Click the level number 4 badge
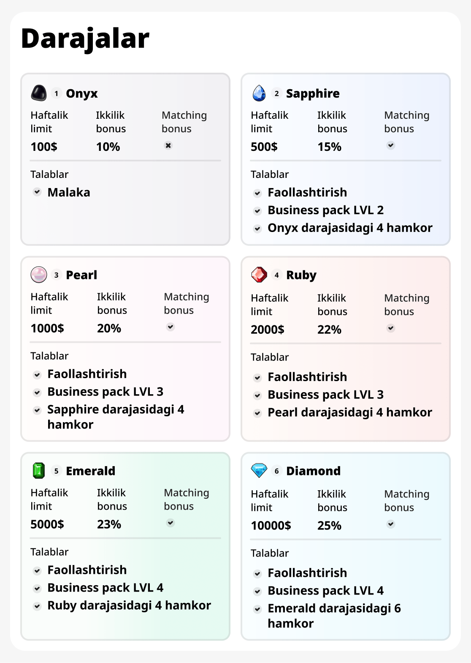Viewport: 471px width, 663px height. coord(276,275)
